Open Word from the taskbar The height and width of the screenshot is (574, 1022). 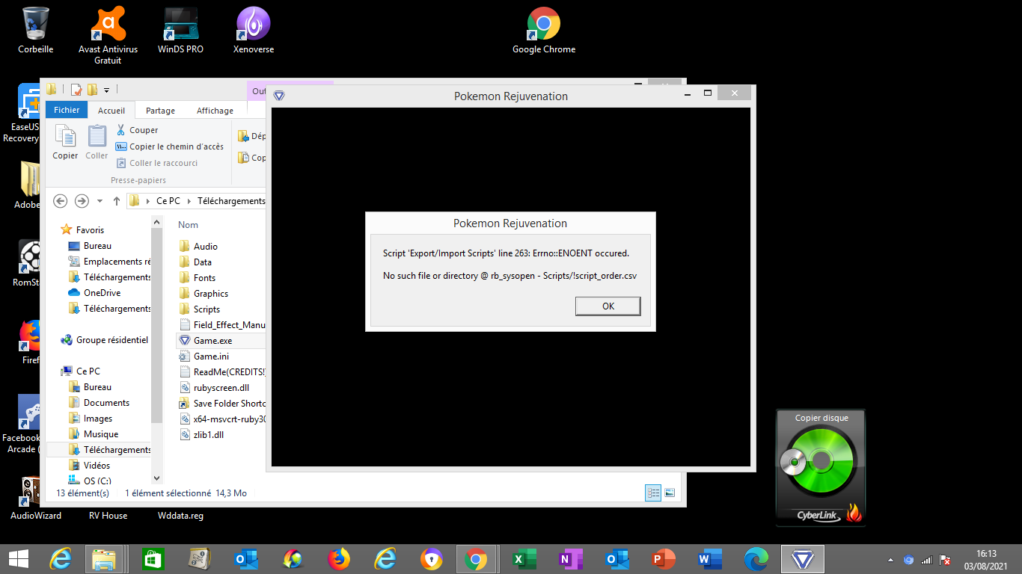click(709, 559)
